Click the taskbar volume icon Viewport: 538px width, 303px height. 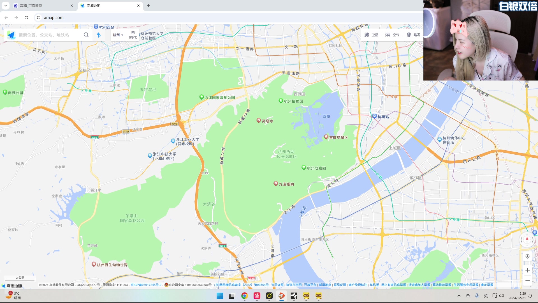(x=502, y=296)
